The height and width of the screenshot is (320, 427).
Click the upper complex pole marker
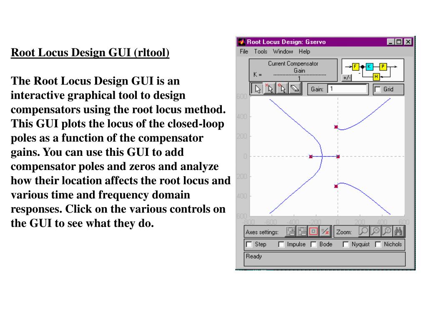click(x=336, y=127)
